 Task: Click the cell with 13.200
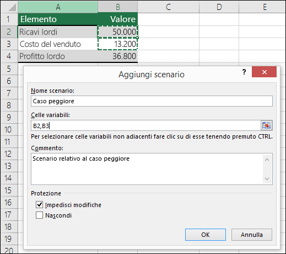[118, 44]
